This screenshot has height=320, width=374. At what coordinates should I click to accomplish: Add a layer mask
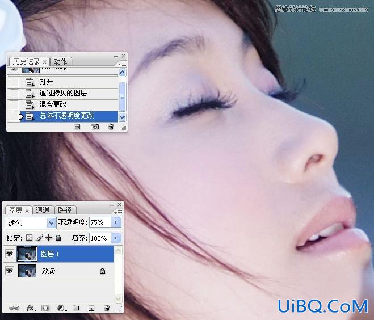point(45,308)
